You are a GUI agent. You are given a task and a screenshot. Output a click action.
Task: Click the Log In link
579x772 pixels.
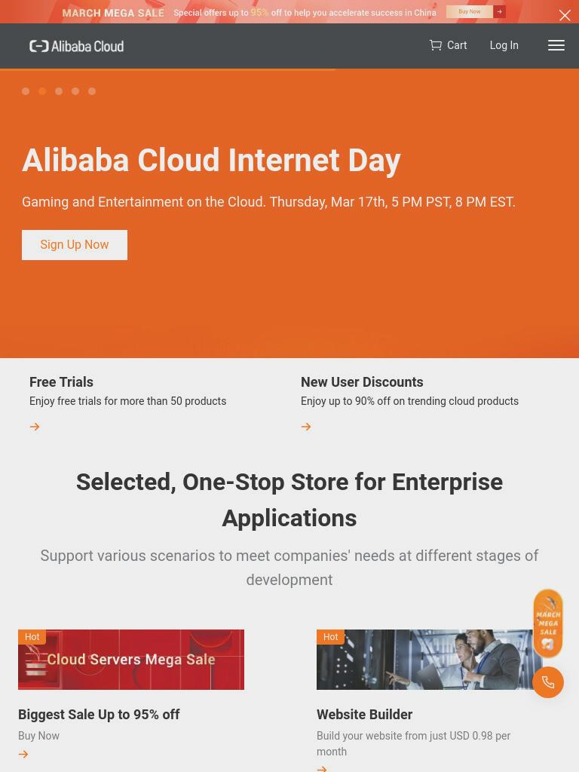coord(504,45)
